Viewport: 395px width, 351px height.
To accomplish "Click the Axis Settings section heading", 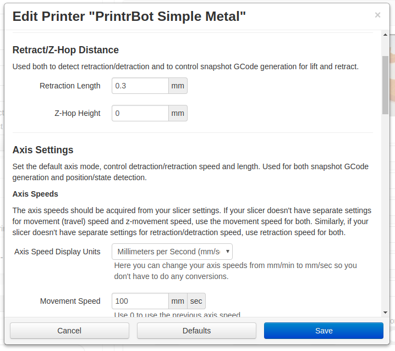I will coord(43,150).
